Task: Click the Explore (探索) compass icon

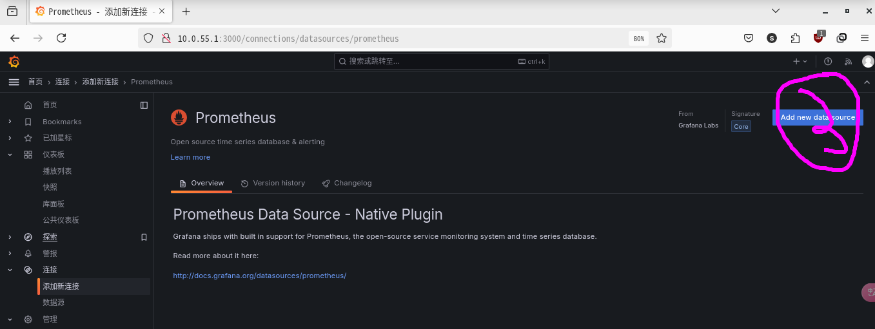Action: point(28,237)
